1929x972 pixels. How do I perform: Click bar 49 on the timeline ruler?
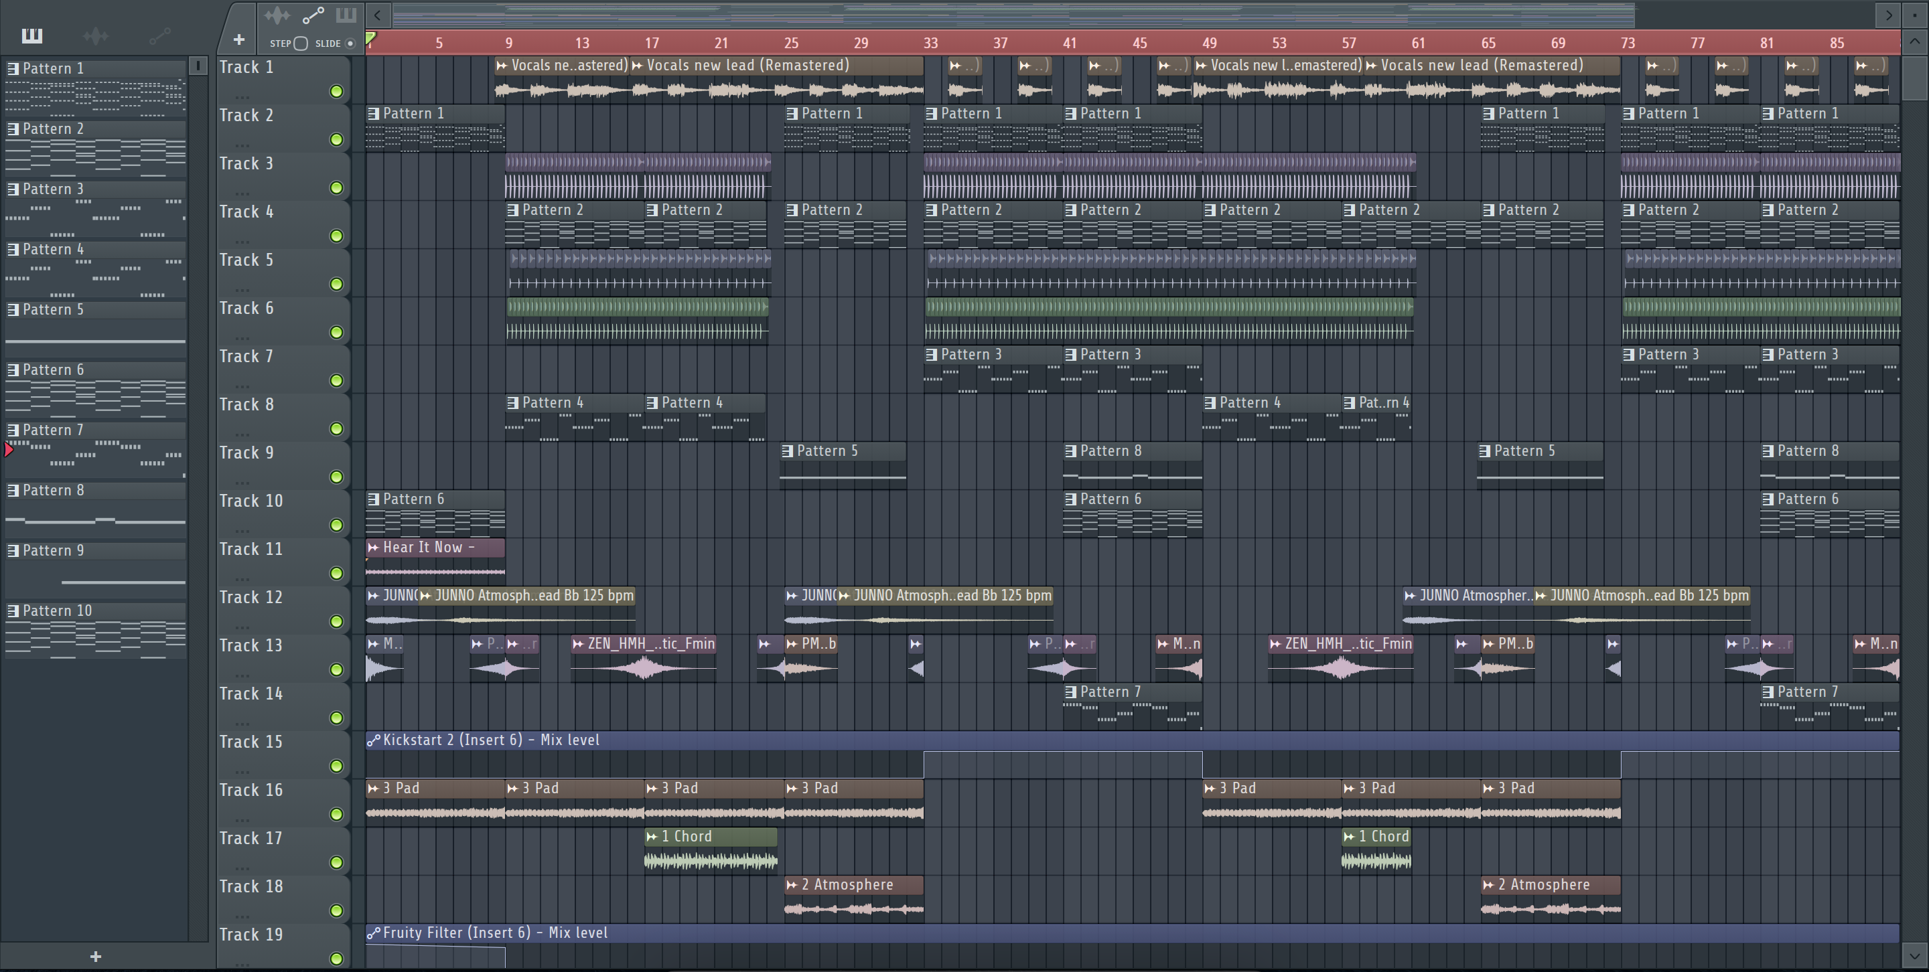(1210, 44)
